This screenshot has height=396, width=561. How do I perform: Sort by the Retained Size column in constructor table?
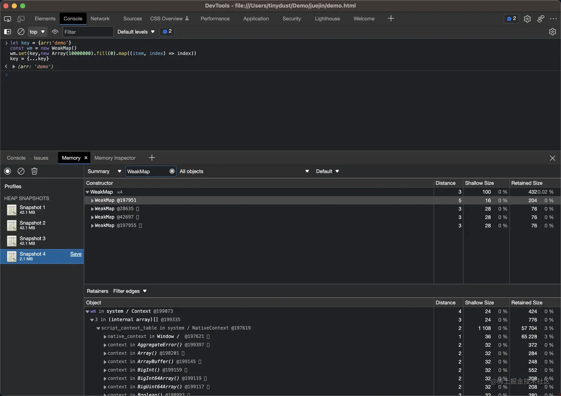[535, 183]
